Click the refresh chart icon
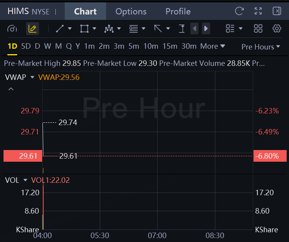This screenshot has height=242, width=289. pyautogui.click(x=239, y=11)
